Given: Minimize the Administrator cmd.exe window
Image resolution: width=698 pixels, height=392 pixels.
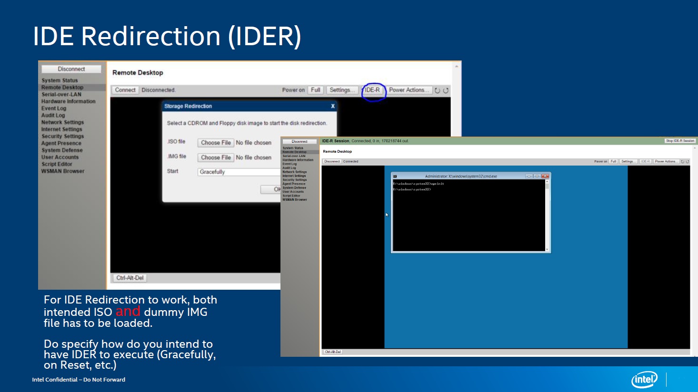Looking at the screenshot, I should pos(529,176).
